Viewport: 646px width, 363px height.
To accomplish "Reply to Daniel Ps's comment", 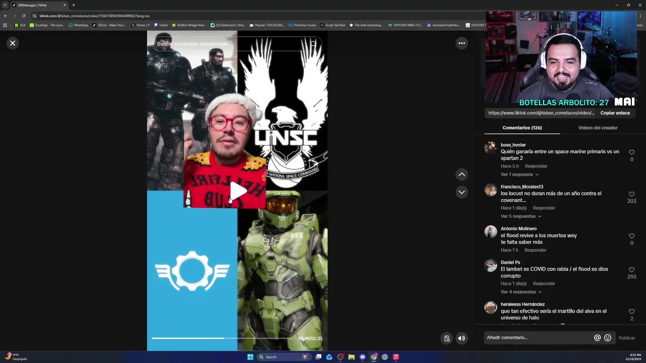I will click(x=544, y=283).
